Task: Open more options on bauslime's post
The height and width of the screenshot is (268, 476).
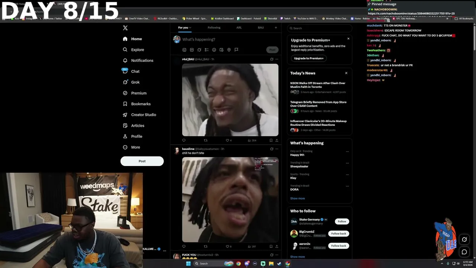Action: [277, 149]
